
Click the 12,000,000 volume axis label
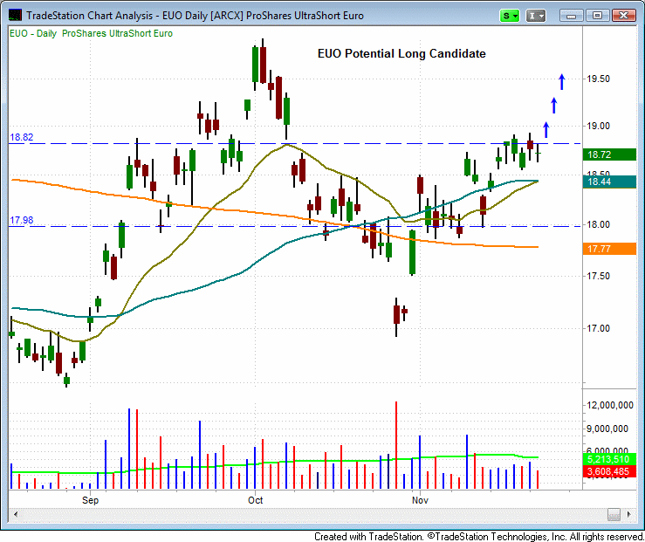[609, 406]
